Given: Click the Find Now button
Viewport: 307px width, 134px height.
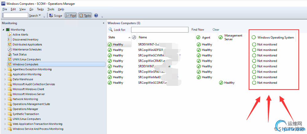Looking at the screenshot, I should point(198,29).
